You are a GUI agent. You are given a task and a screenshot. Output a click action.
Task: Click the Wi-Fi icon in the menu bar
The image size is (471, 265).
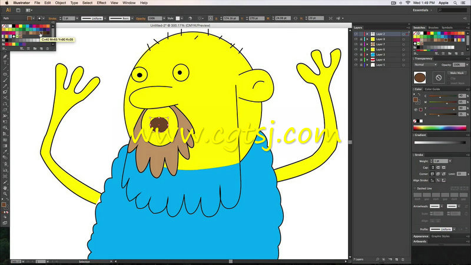[407, 3]
